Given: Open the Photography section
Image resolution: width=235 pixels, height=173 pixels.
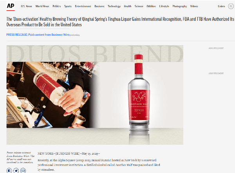Looking at the screenshot, I should 180,6.
